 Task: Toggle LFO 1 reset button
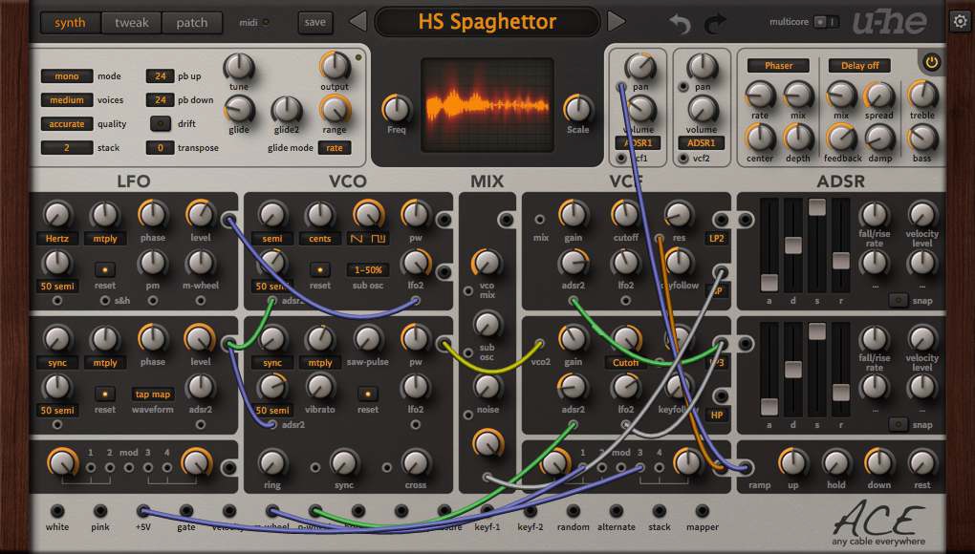pos(105,270)
